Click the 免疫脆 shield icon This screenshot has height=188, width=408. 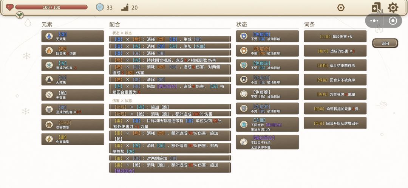point(244,94)
